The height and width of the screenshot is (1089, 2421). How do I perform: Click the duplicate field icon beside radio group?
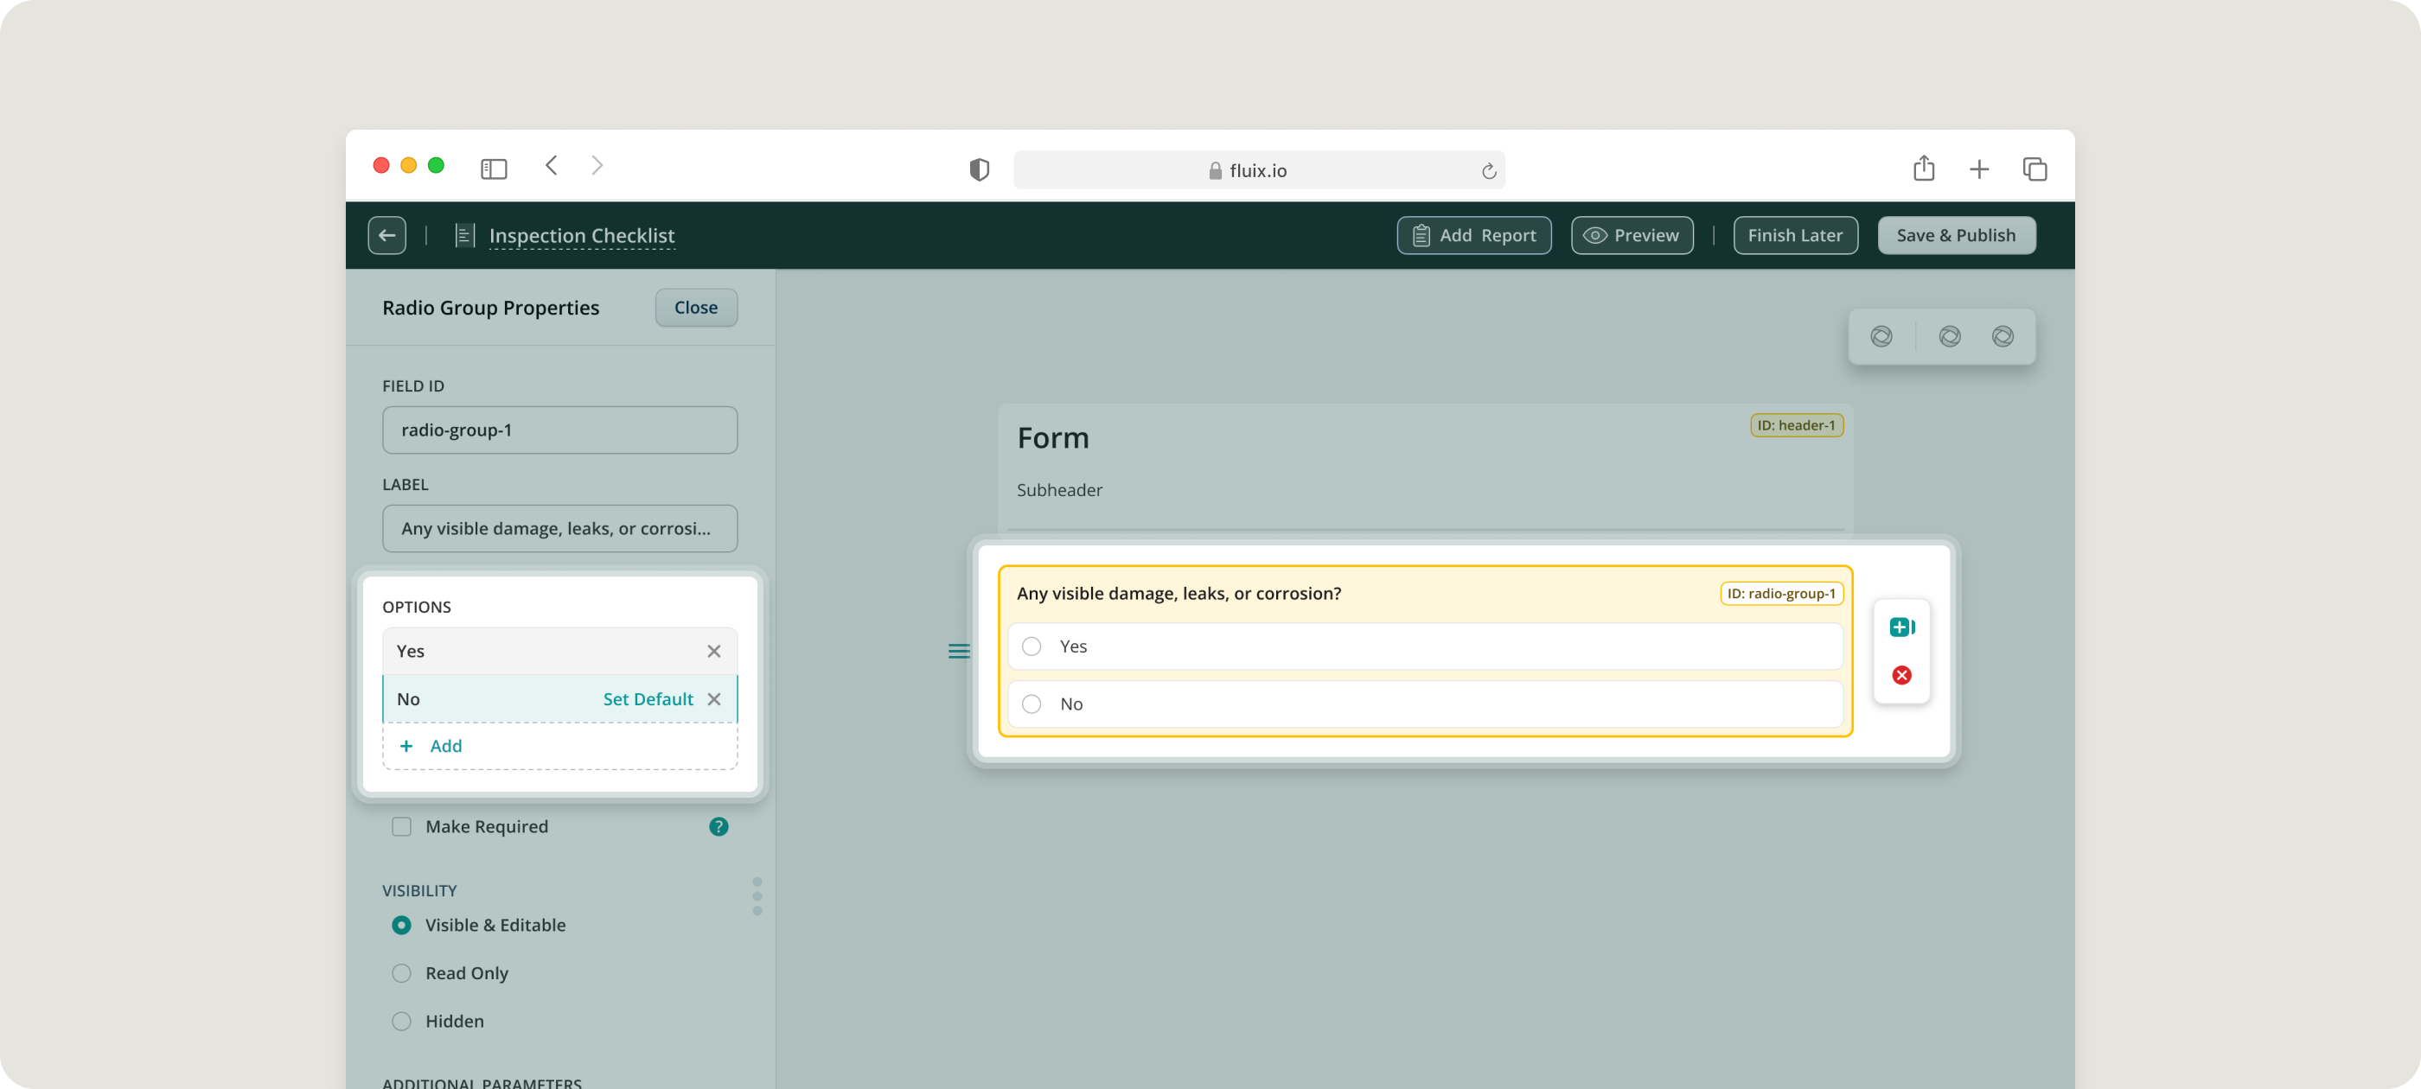1901,627
